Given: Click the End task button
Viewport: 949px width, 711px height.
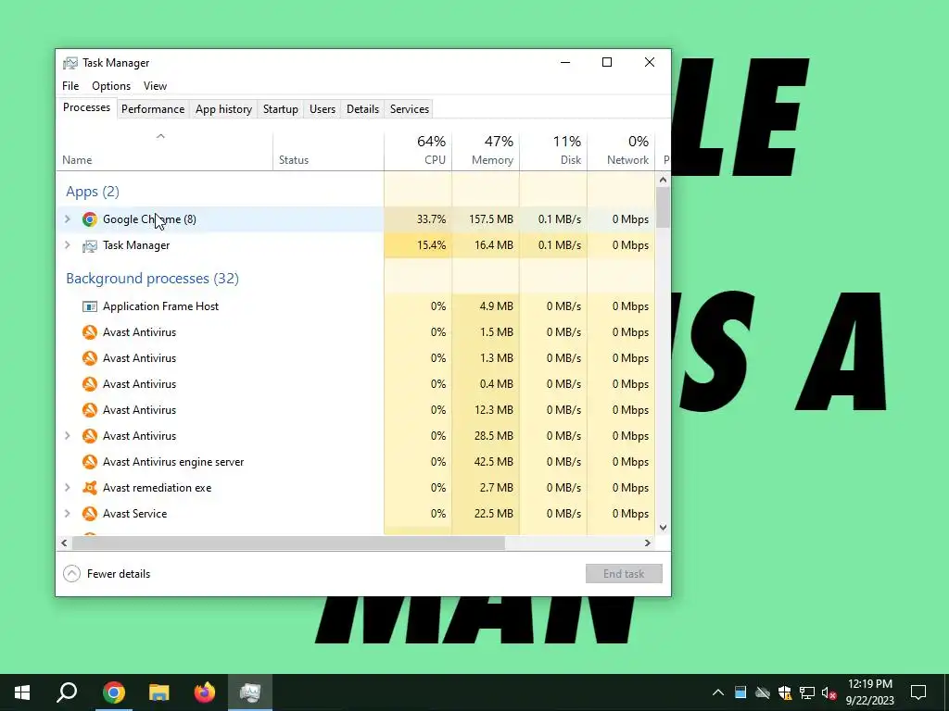Looking at the screenshot, I should coord(624,574).
